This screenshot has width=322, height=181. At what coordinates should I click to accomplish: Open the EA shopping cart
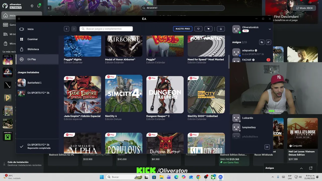[208, 29]
